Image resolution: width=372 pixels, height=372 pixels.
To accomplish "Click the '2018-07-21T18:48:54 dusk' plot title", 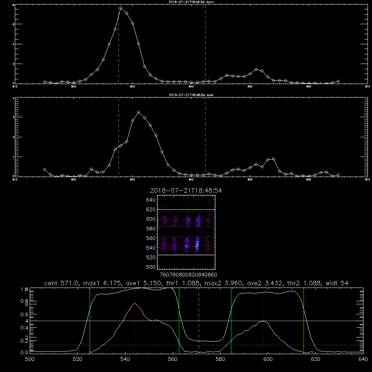I will click(x=191, y=95).
